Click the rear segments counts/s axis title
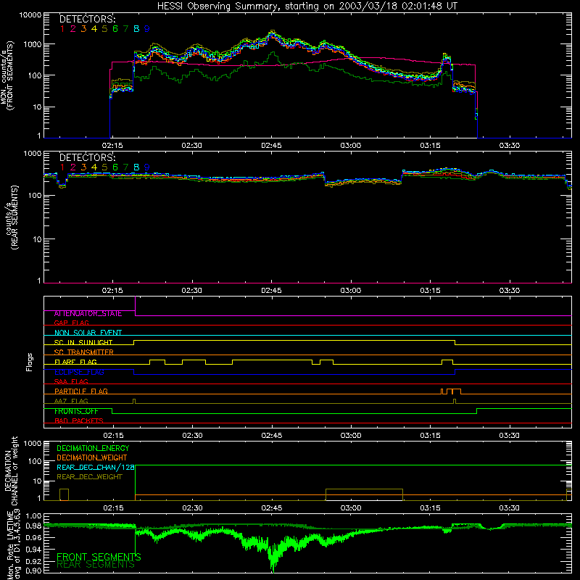The image size is (580, 580). 11,218
